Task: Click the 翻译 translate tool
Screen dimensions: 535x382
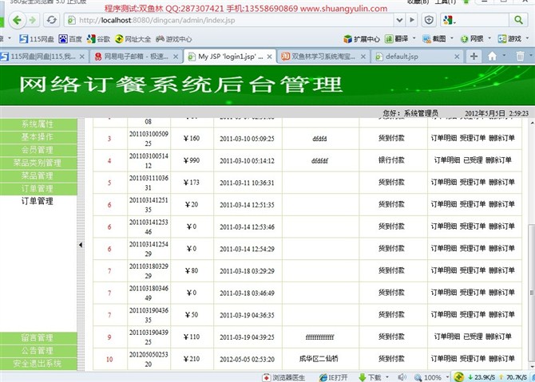Action: (x=397, y=39)
